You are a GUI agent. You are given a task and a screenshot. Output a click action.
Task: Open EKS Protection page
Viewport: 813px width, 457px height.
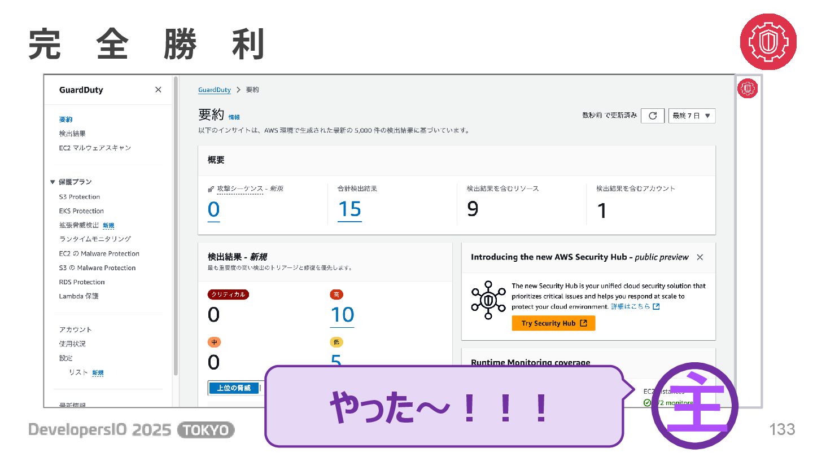(81, 211)
